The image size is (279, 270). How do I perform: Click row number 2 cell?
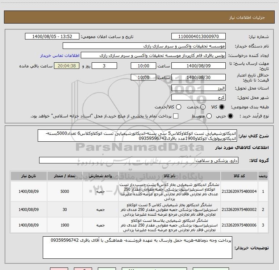[x=263, y=209]
